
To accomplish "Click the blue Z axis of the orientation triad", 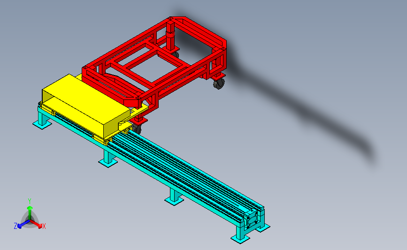I will tap(23, 224).
